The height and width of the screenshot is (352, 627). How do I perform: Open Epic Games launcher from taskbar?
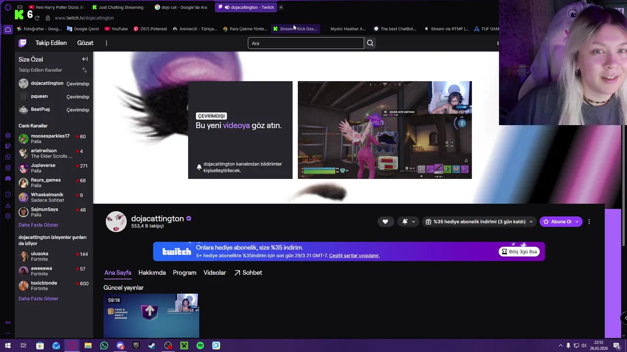tap(136, 346)
